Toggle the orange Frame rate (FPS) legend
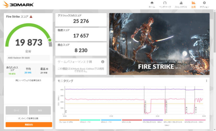Image resolution: width=216 pixels, height=131 pixels. point(69,121)
